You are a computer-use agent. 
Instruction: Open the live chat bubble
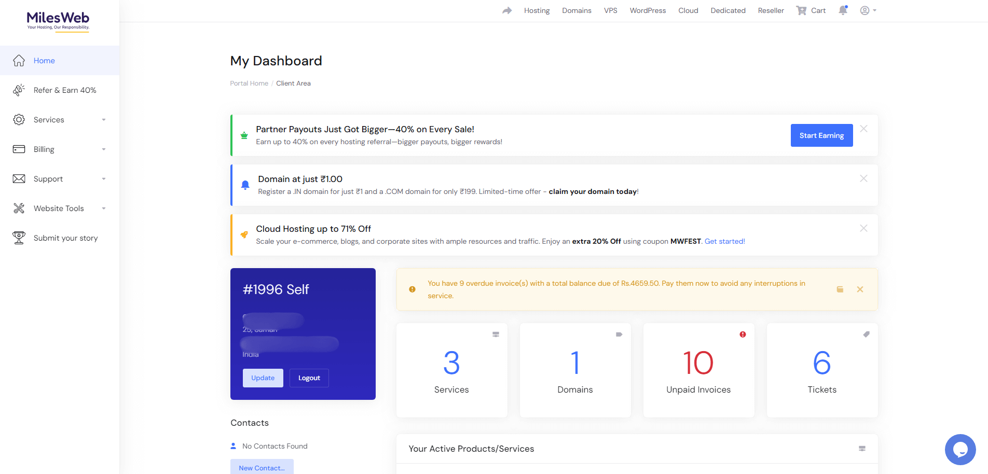coord(960,450)
